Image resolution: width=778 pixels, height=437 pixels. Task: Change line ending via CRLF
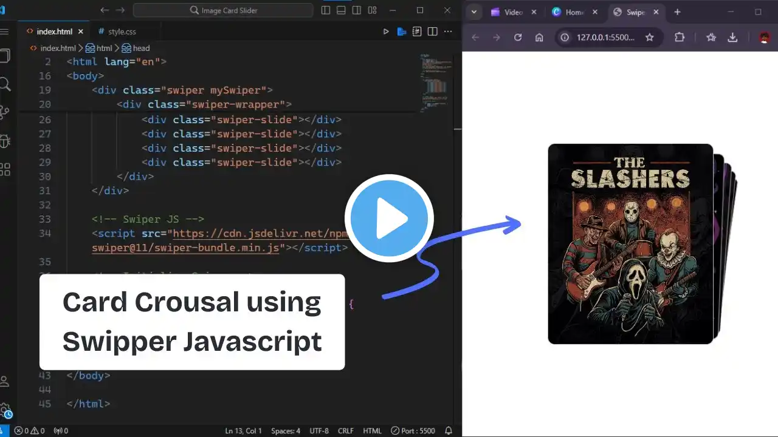point(346,431)
